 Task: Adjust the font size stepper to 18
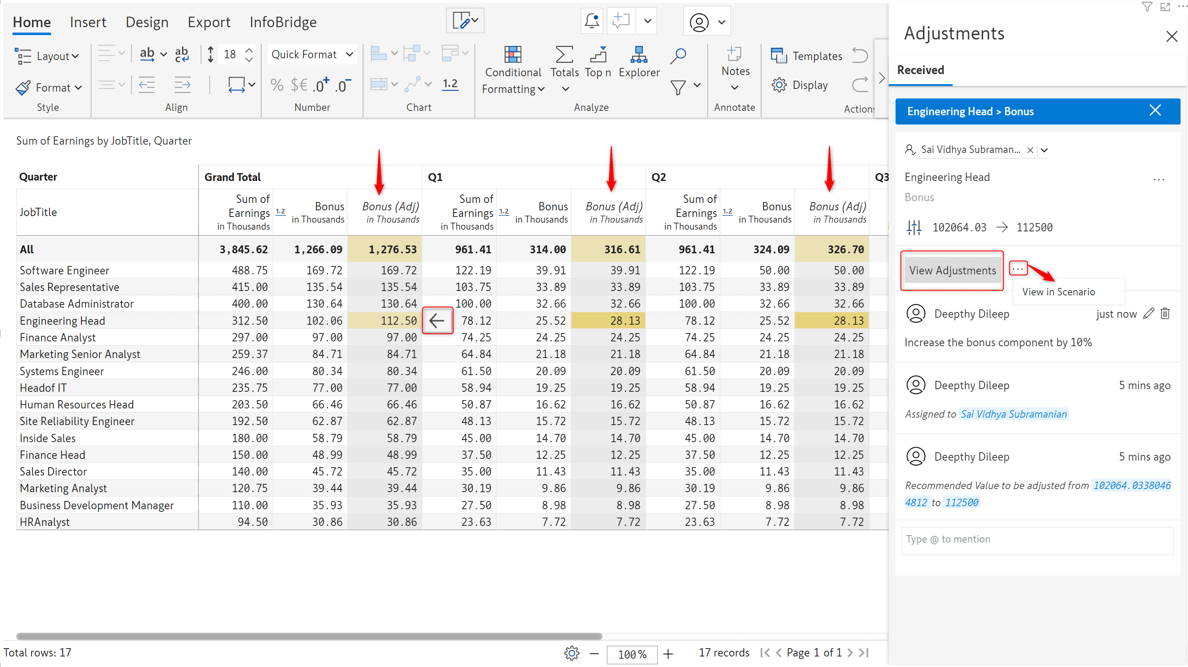coord(237,55)
